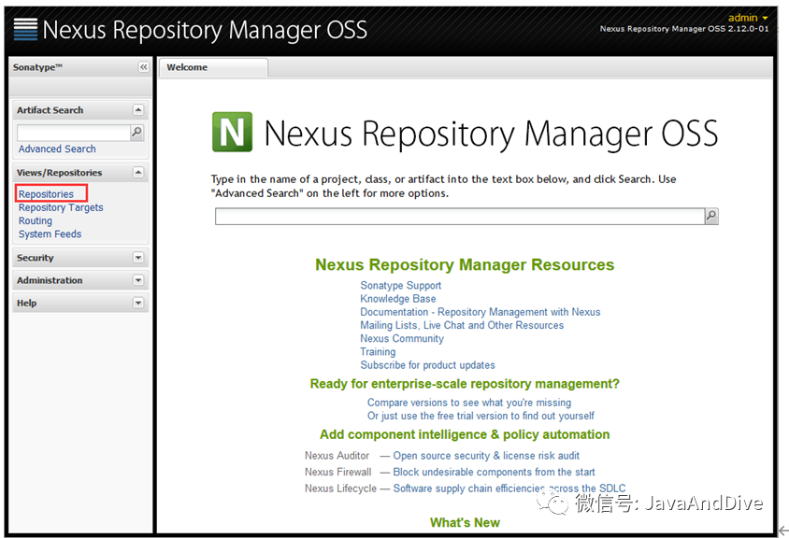The width and height of the screenshot is (789, 538).
Task: Open the Routing view
Action: [x=36, y=221]
